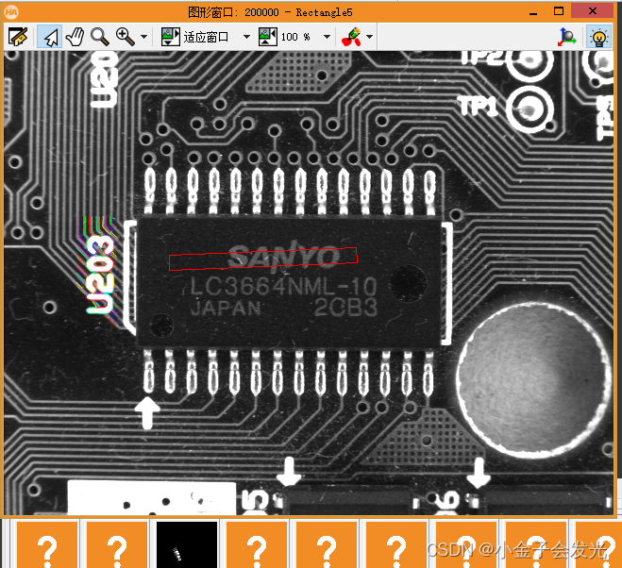This screenshot has height=568, width=622.
Task: Select the second question-mark variable thumbnail
Action: click(x=117, y=545)
